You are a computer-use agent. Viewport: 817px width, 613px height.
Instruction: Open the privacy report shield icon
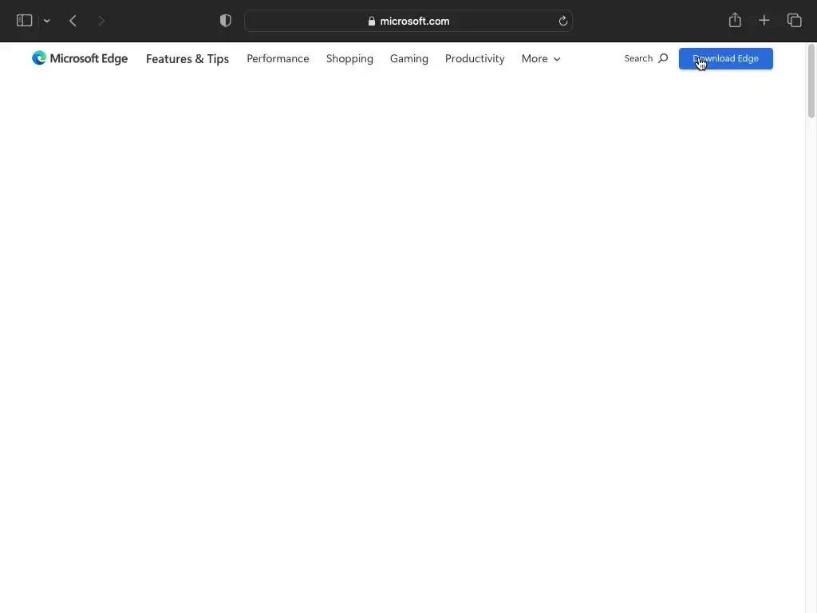tap(226, 21)
